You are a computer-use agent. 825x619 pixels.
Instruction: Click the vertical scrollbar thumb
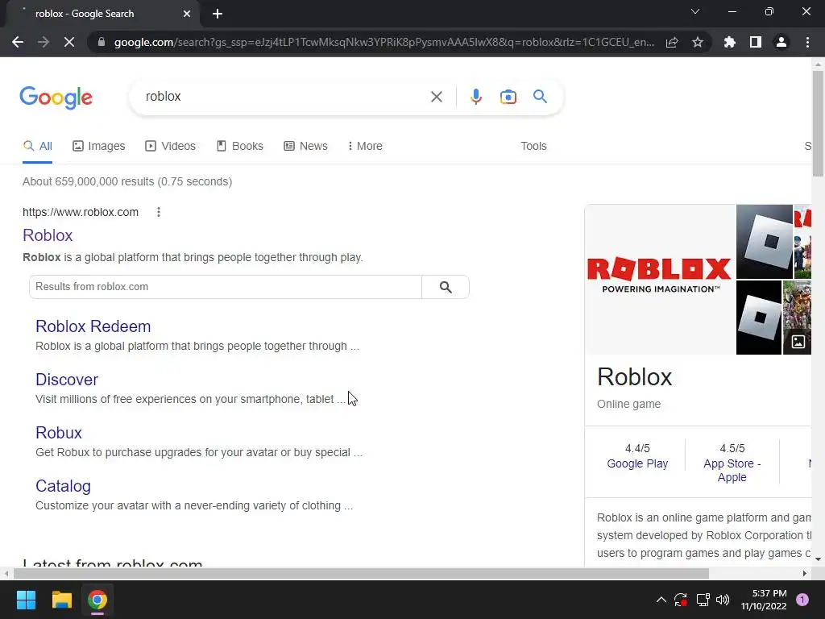pos(818,123)
